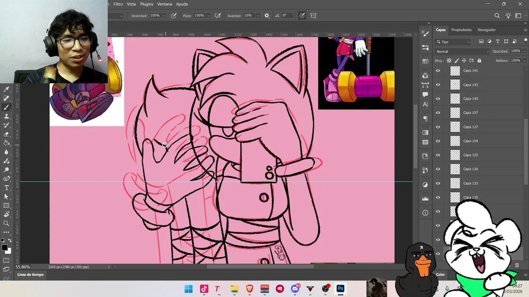Select the Paint Bucket tool
The image size is (529, 297).
pos(6,143)
